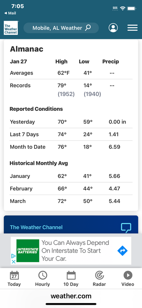Switch to the Today tab
Screen dimensions: 142x308
(14, 279)
